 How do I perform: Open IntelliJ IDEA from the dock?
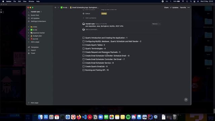click(x=150, y=117)
